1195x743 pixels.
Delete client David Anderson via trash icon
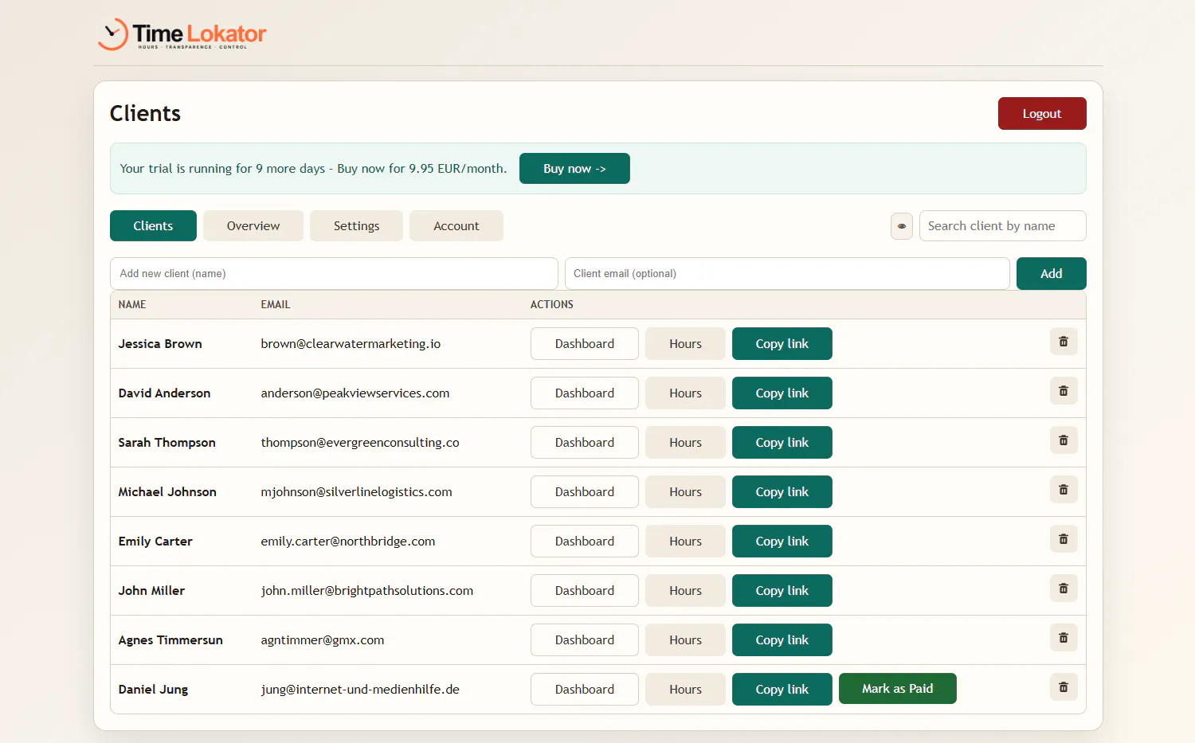[1064, 391]
